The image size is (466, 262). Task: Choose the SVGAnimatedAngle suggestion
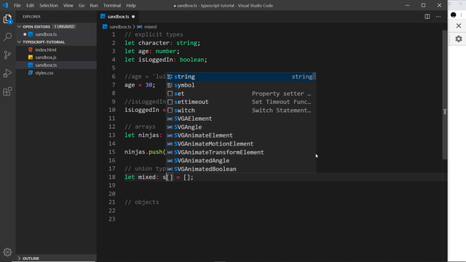click(x=241, y=161)
